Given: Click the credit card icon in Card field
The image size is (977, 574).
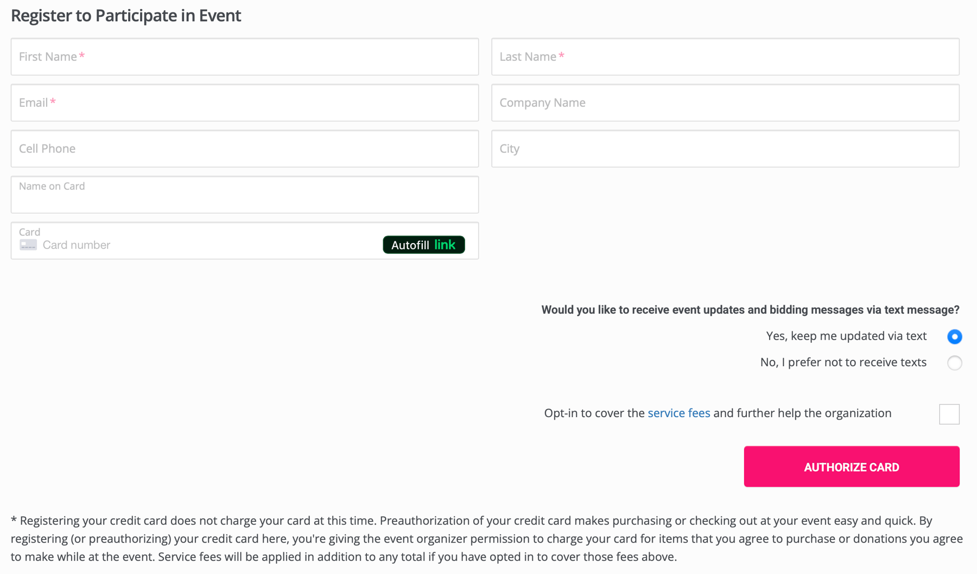Looking at the screenshot, I should point(28,245).
